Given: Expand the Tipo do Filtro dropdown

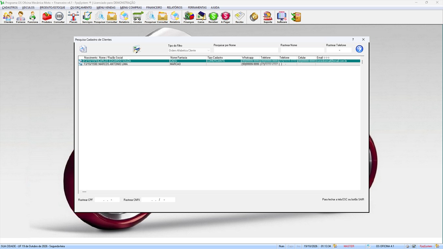Looking at the screenshot, I should (208, 51).
